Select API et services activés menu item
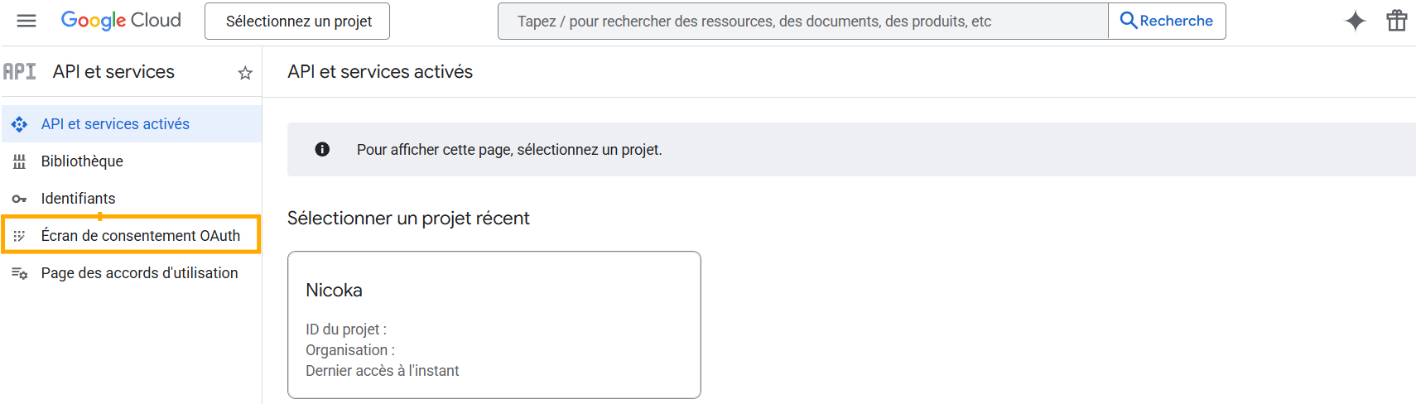The height and width of the screenshot is (404, 1416). coord(115,124)
